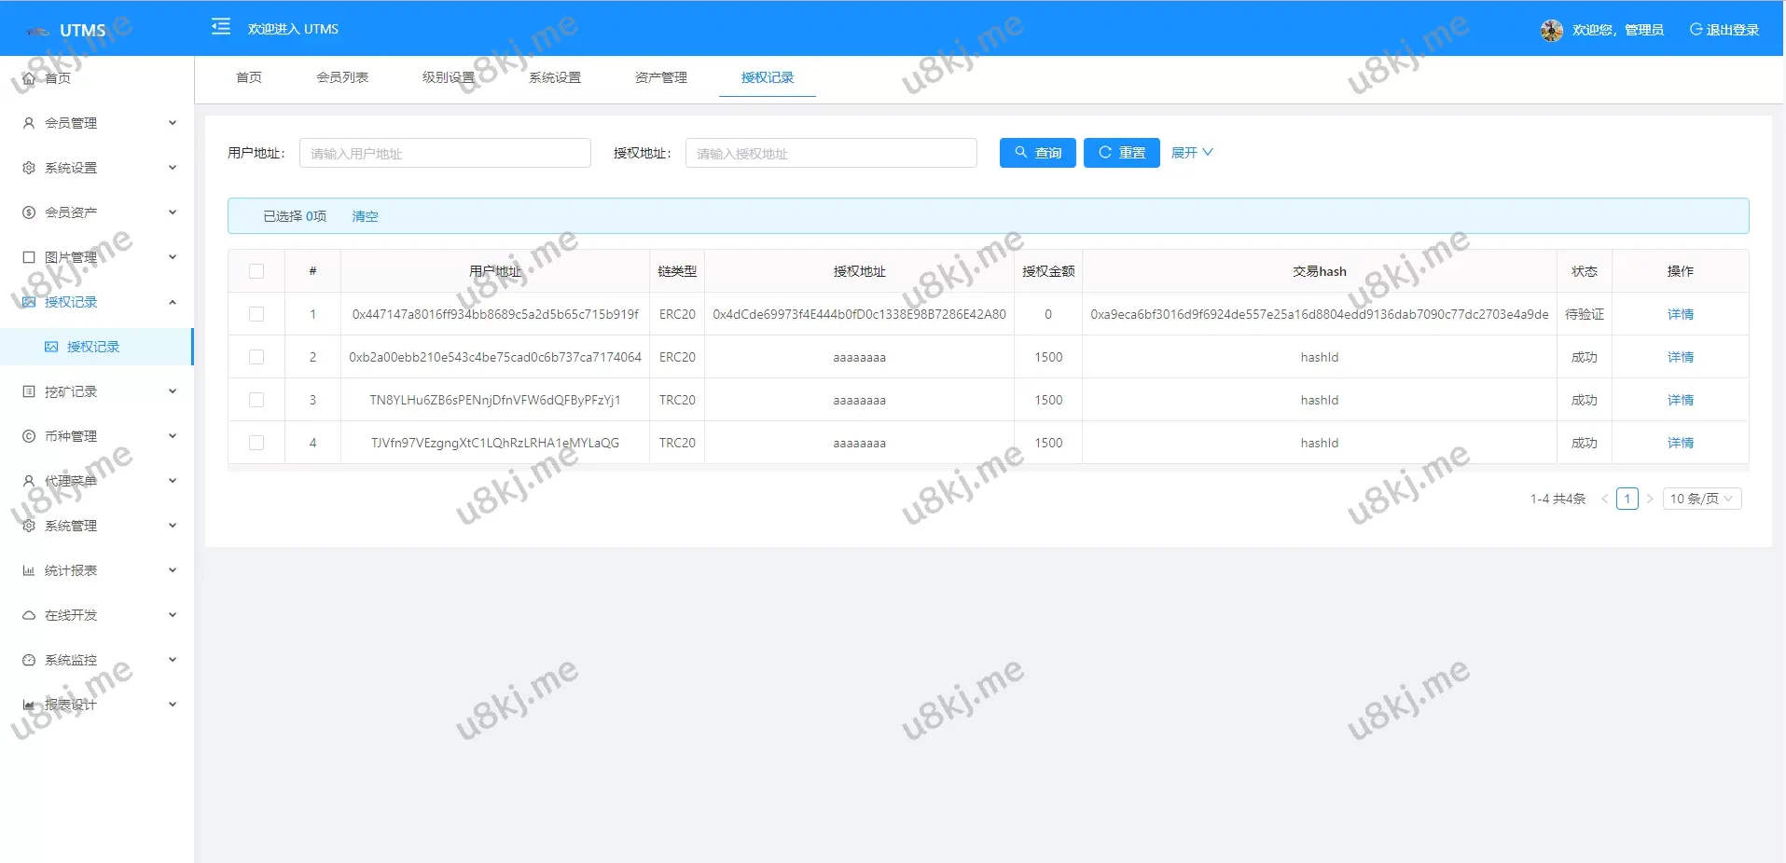Image resolution: width=1786 pixels, height=863 pixels.
Task: Click the home icon in sidebar
Action: click(x=29, y=78)
